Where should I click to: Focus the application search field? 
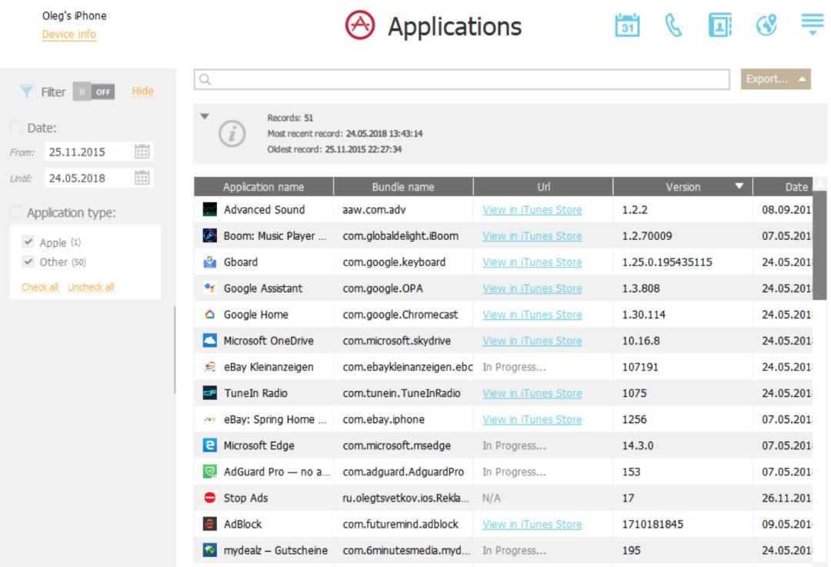pos(462,79)
